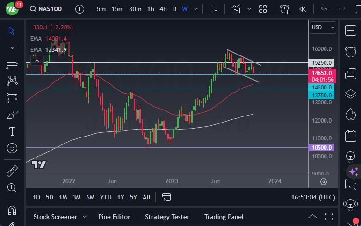Open the USD currency dropdown
The height and width of the screenshot is (226, 361).
[x=323, y=27]
